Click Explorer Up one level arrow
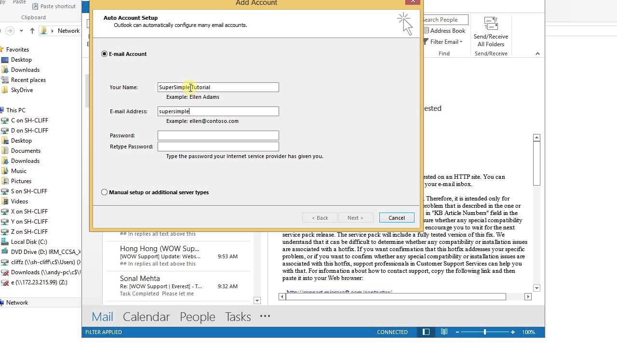The image size is (617, 347). click(32, 31)
